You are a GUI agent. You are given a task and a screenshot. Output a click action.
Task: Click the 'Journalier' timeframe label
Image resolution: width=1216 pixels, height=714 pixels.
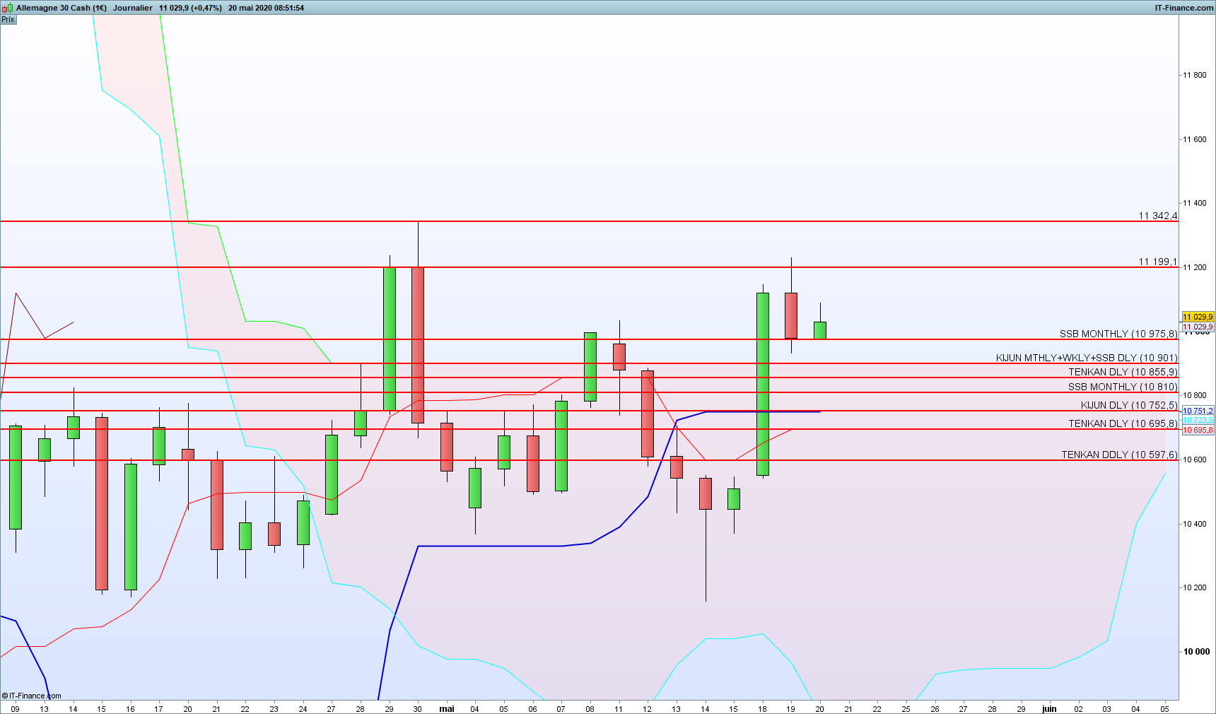[x=133, y=8]
